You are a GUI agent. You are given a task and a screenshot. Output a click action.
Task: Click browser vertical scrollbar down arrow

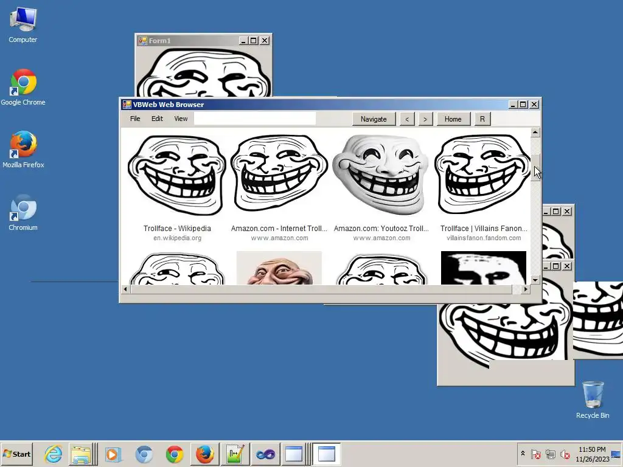[x=535, y=280]
